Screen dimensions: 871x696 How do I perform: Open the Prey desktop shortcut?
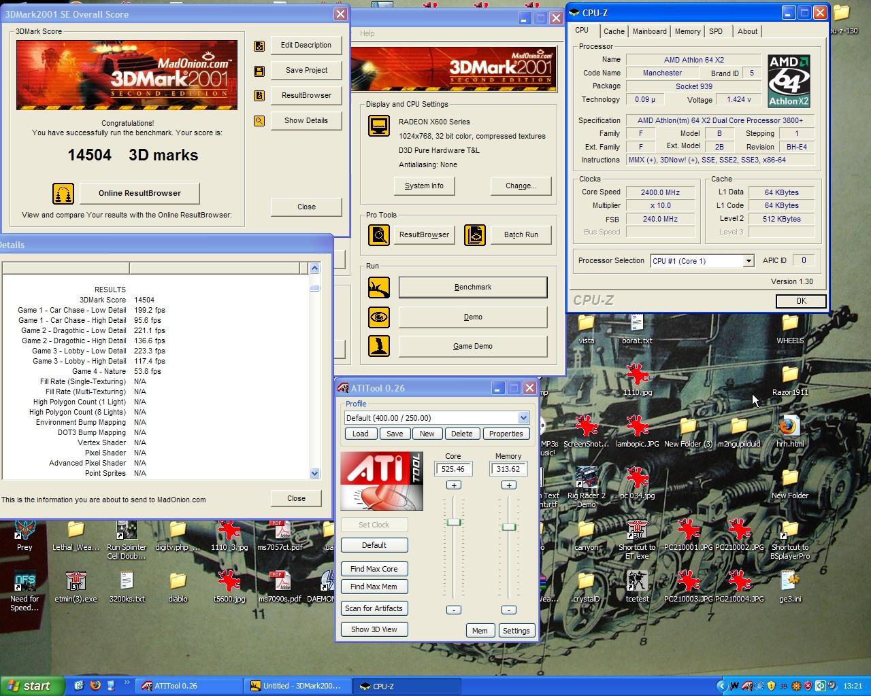click(x=24, y=535)
